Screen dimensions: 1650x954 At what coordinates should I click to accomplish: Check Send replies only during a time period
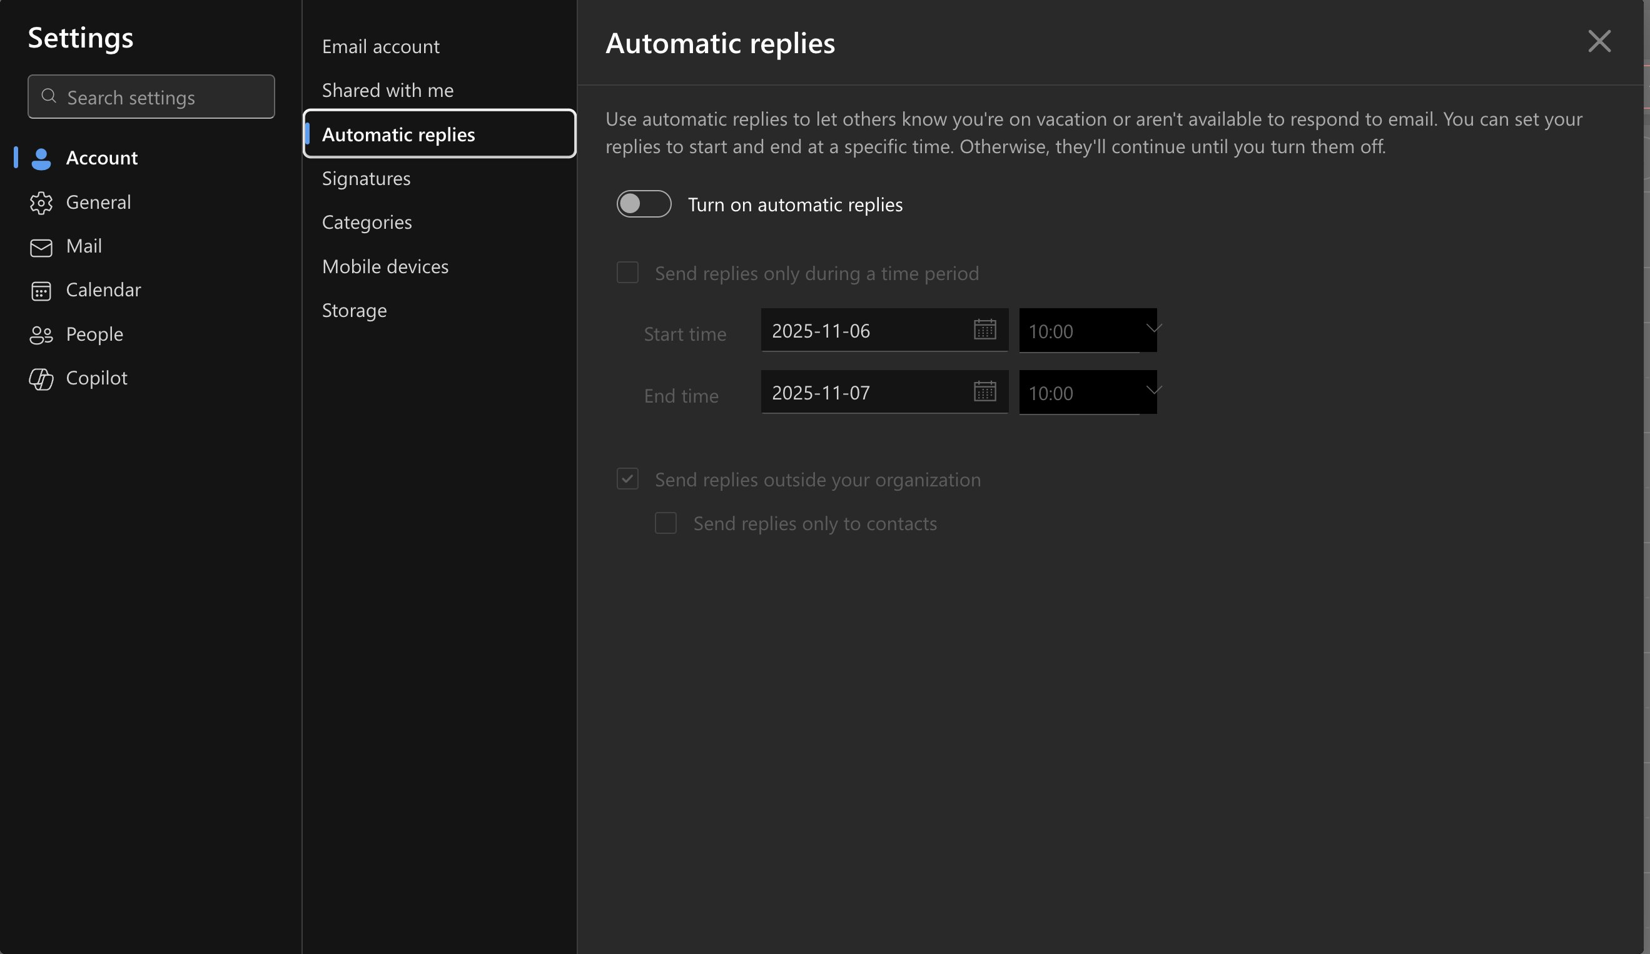coord(627,273)
